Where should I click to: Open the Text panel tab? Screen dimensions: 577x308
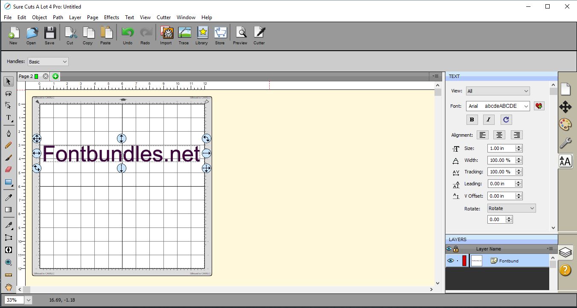[x=565, y=161]
